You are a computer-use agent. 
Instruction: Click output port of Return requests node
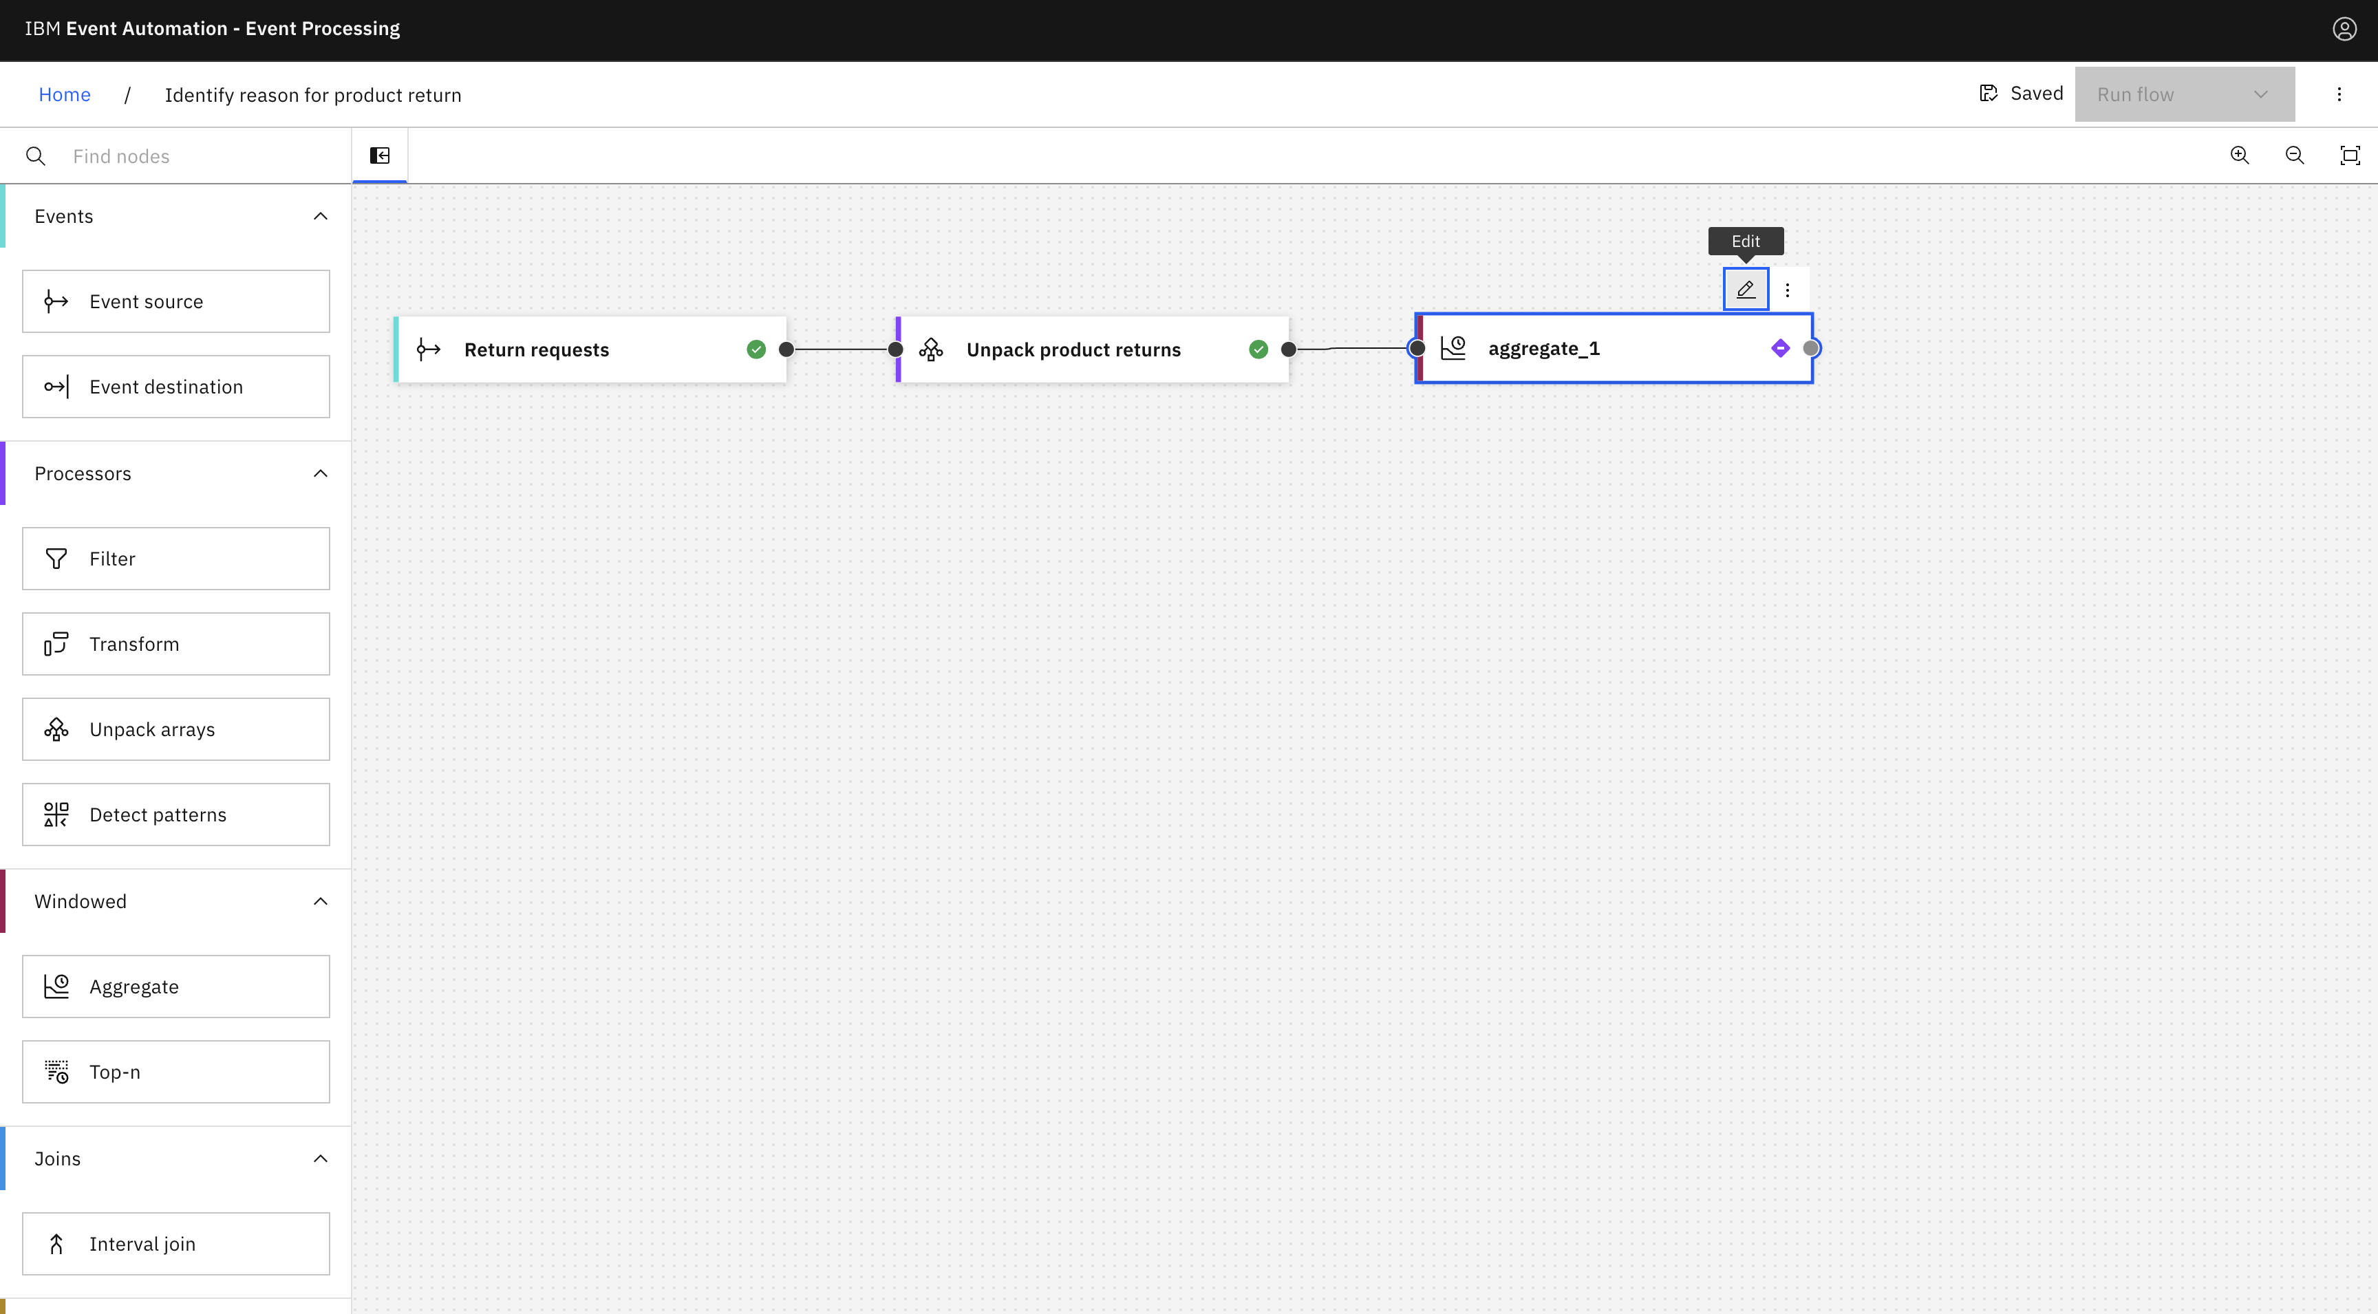pos(786,349)
